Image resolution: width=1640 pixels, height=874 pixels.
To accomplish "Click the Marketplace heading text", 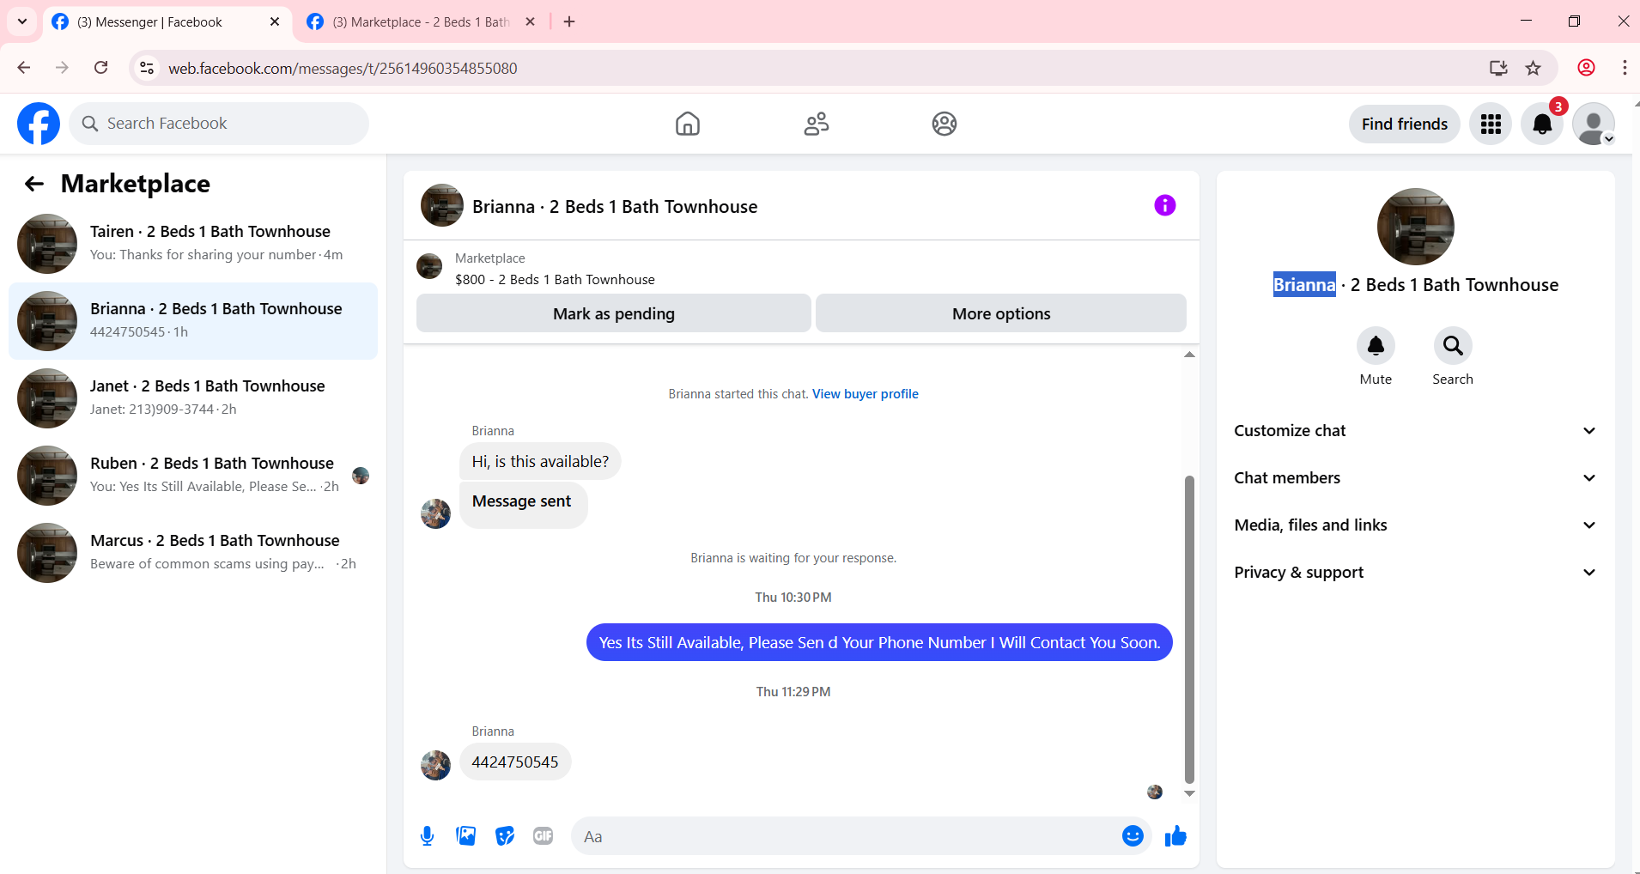I will [x=136, y=184].
